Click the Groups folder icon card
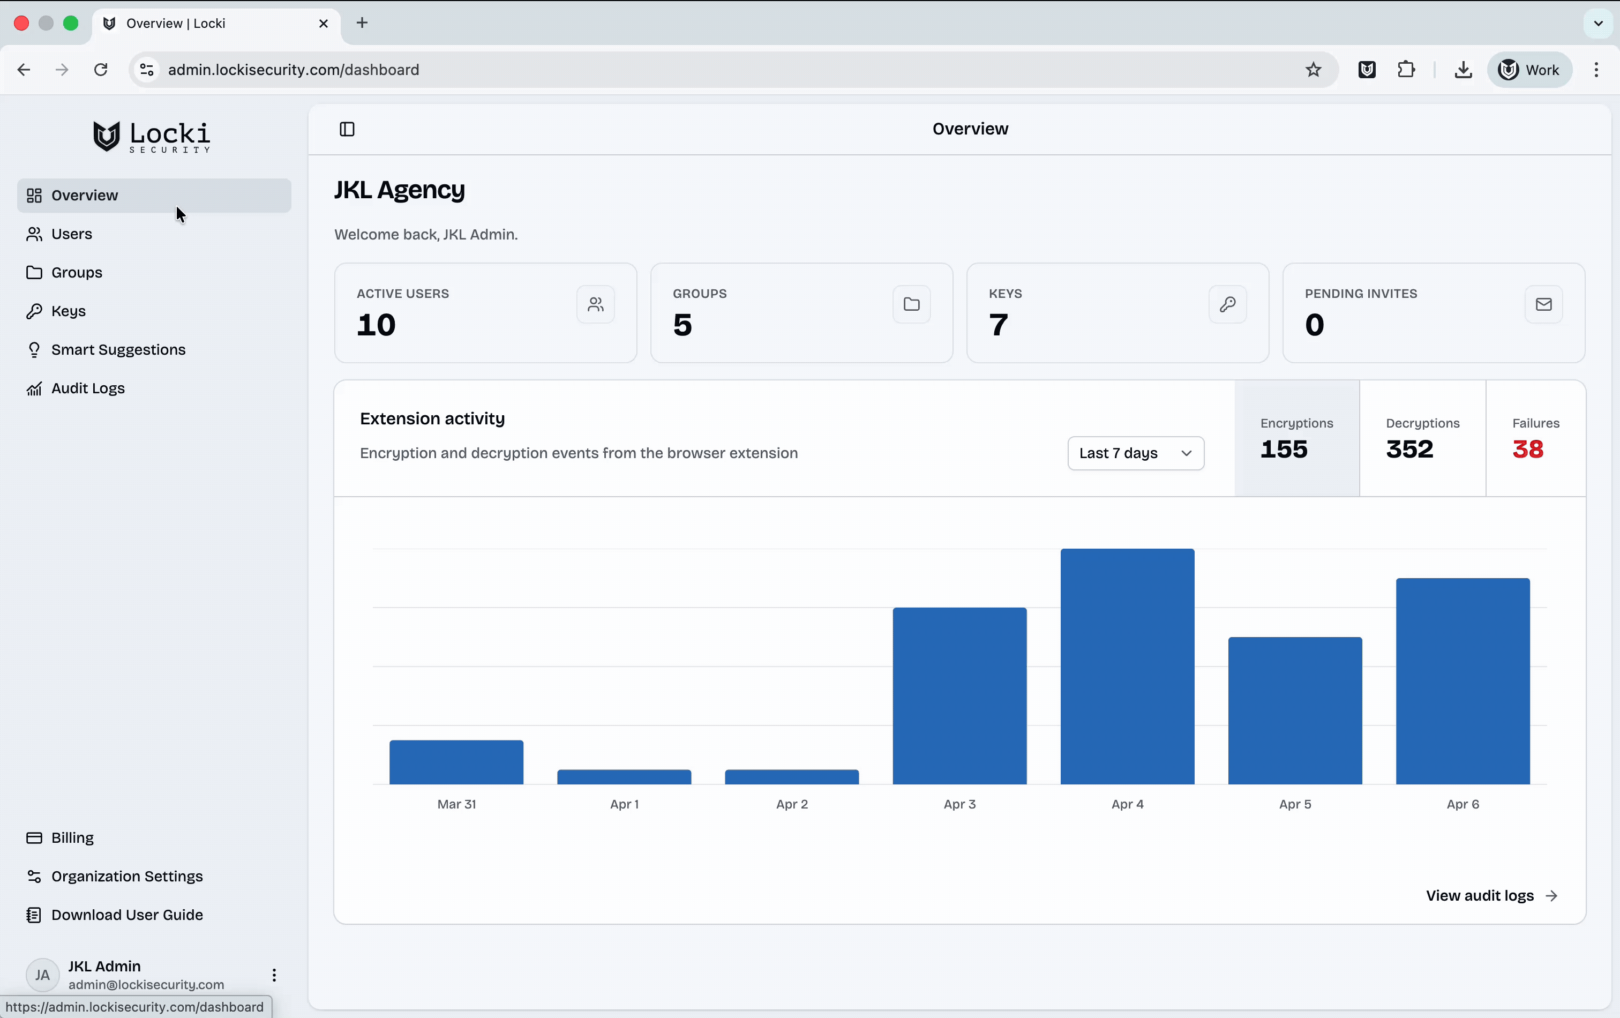Image resolution: width=1620 pixels, height=1018 pixels. [x=911, y=305]
